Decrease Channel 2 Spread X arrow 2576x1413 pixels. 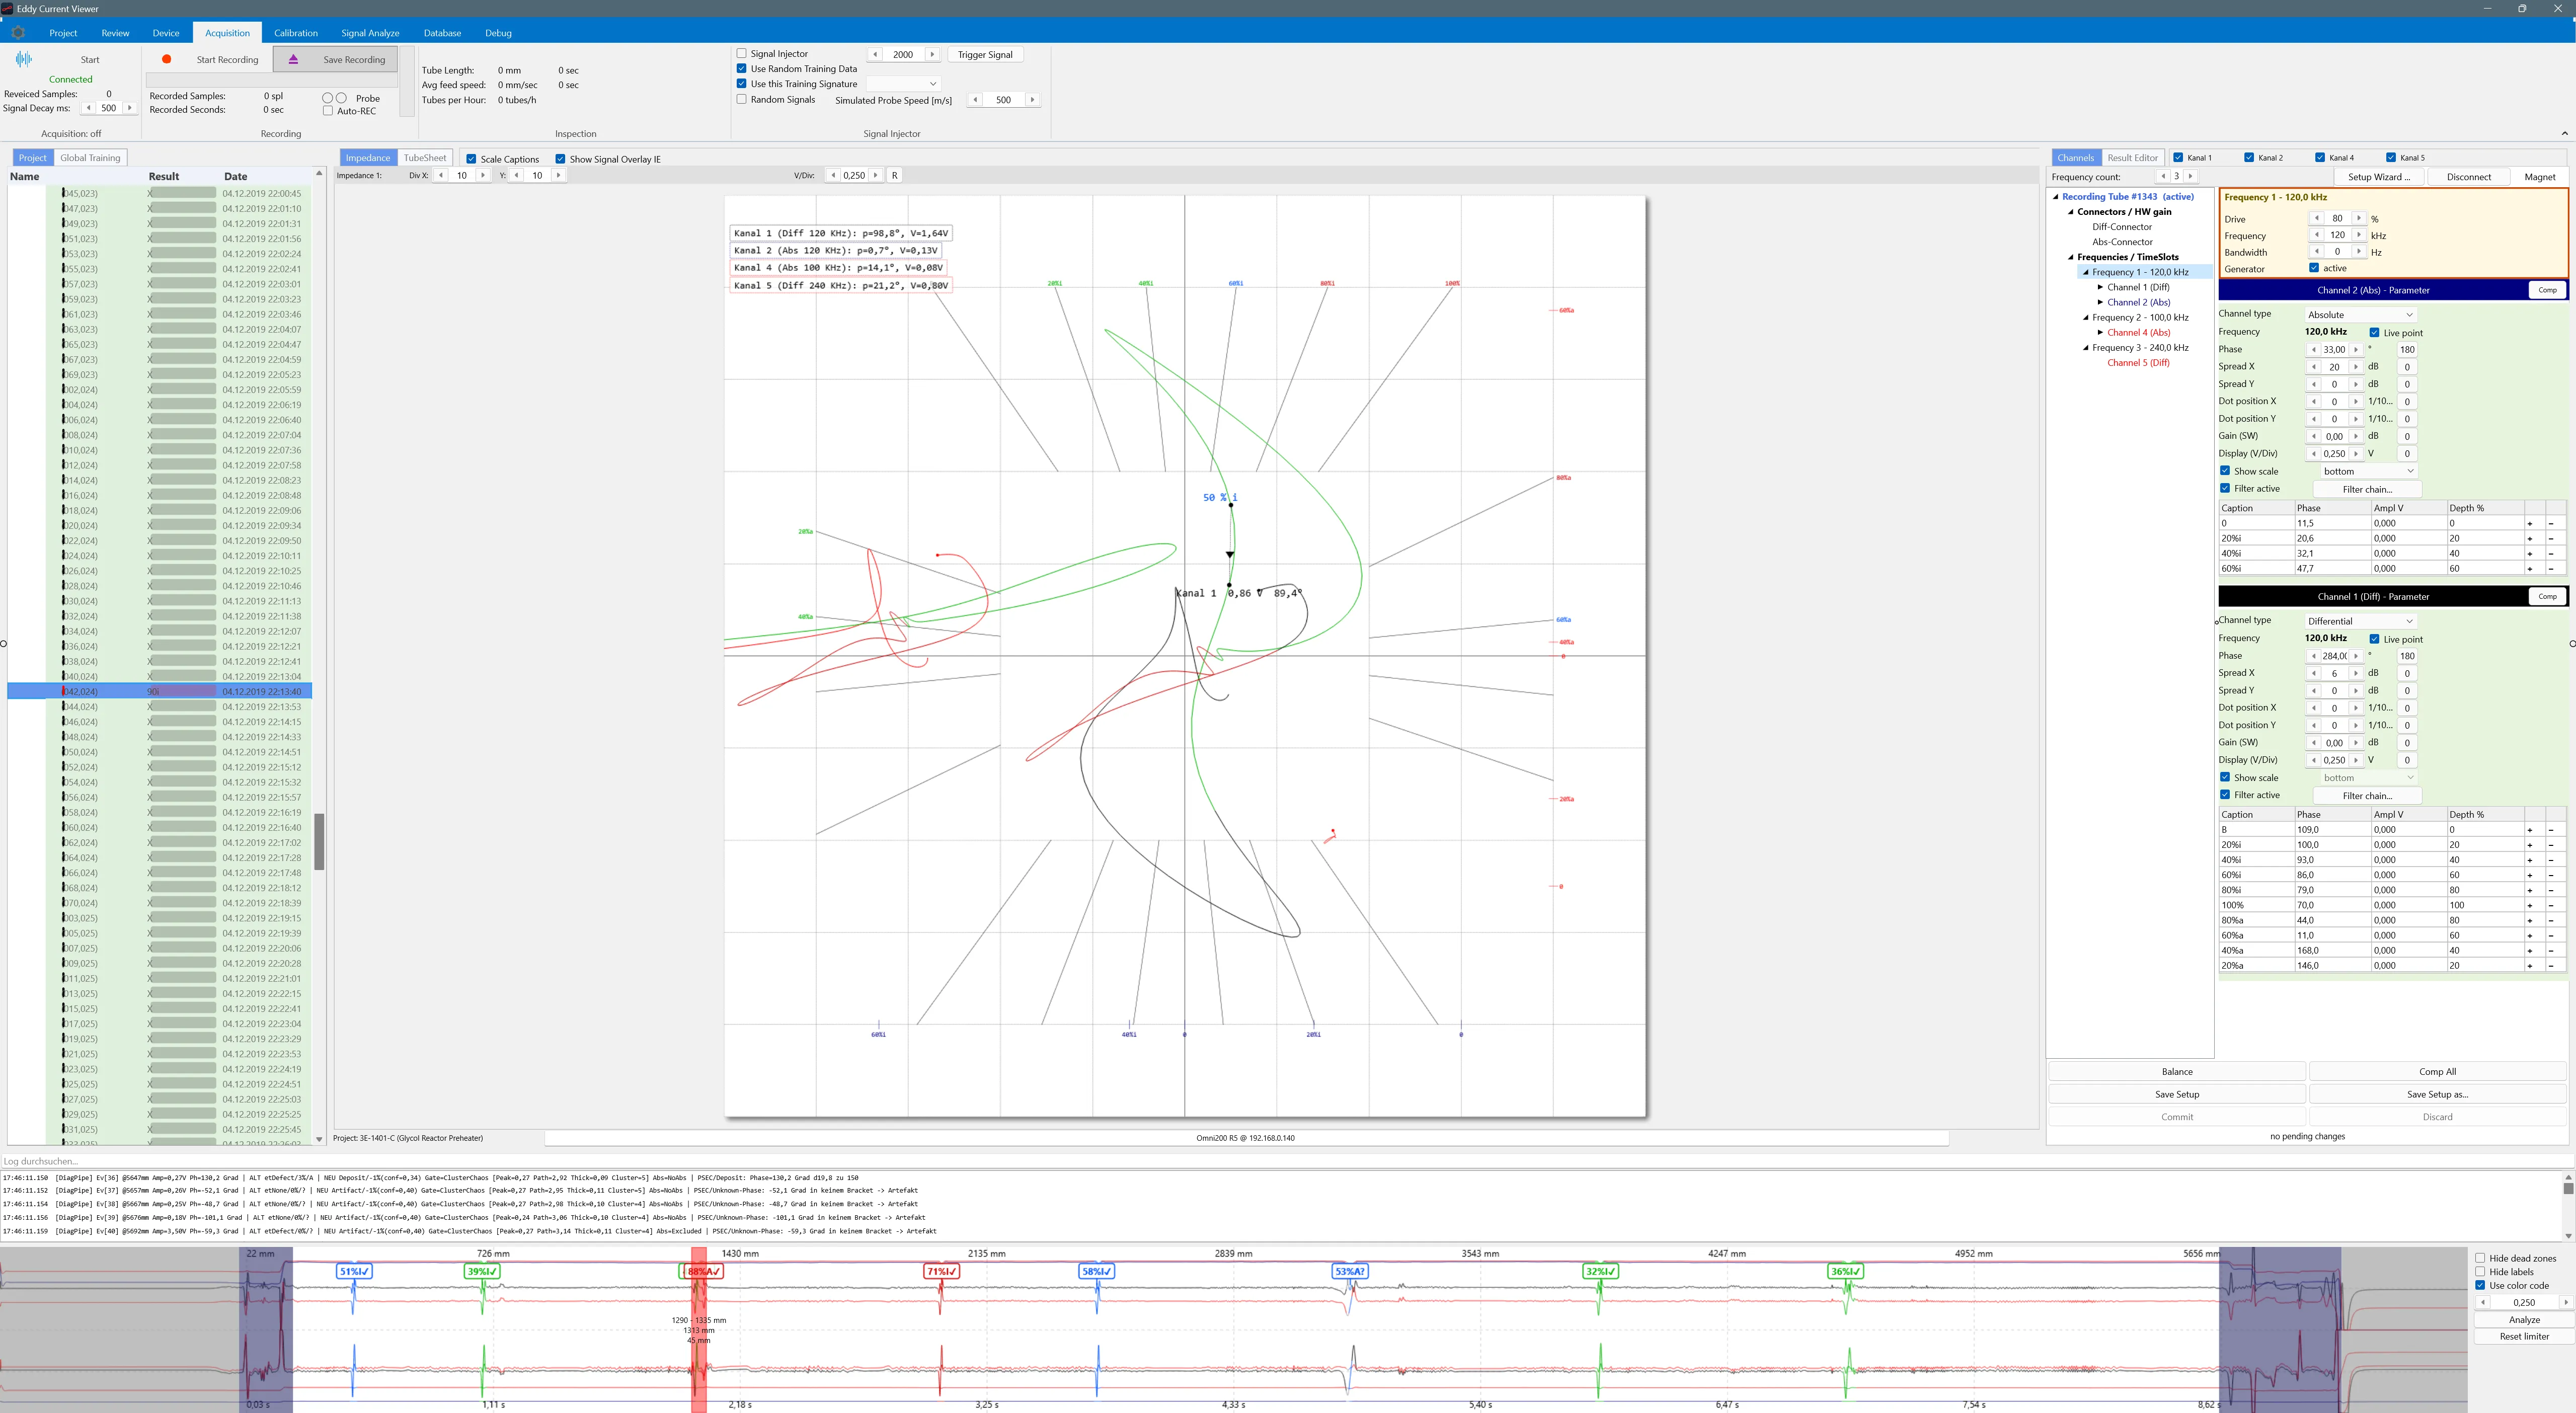2314,367
